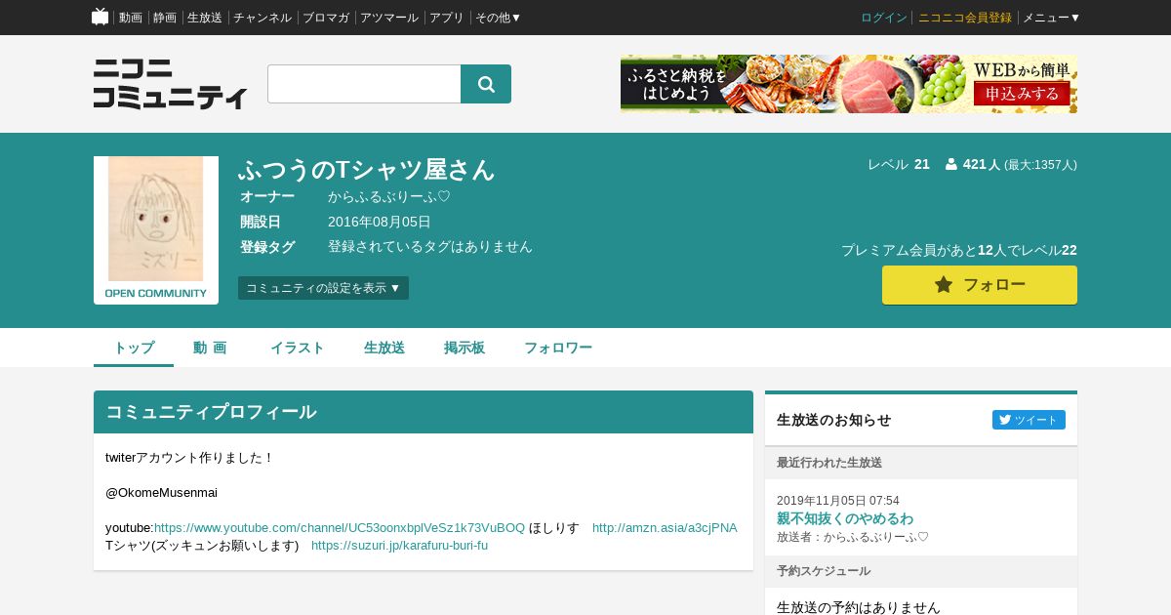Click the 2019年11月05日 07:54 timestamp
This screenshot has width=1171, height=615.
point(838,501)
